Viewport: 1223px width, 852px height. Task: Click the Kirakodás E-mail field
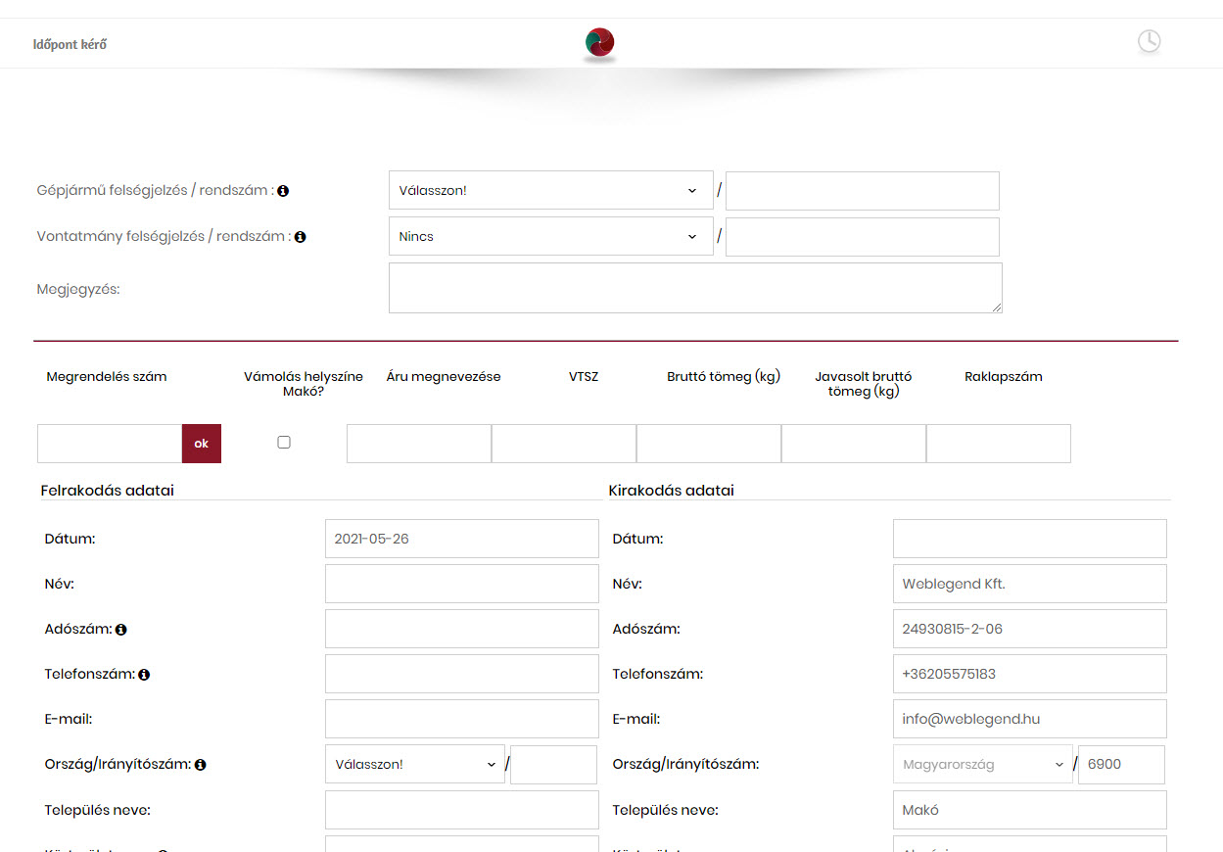click(x=1029, y=719)
